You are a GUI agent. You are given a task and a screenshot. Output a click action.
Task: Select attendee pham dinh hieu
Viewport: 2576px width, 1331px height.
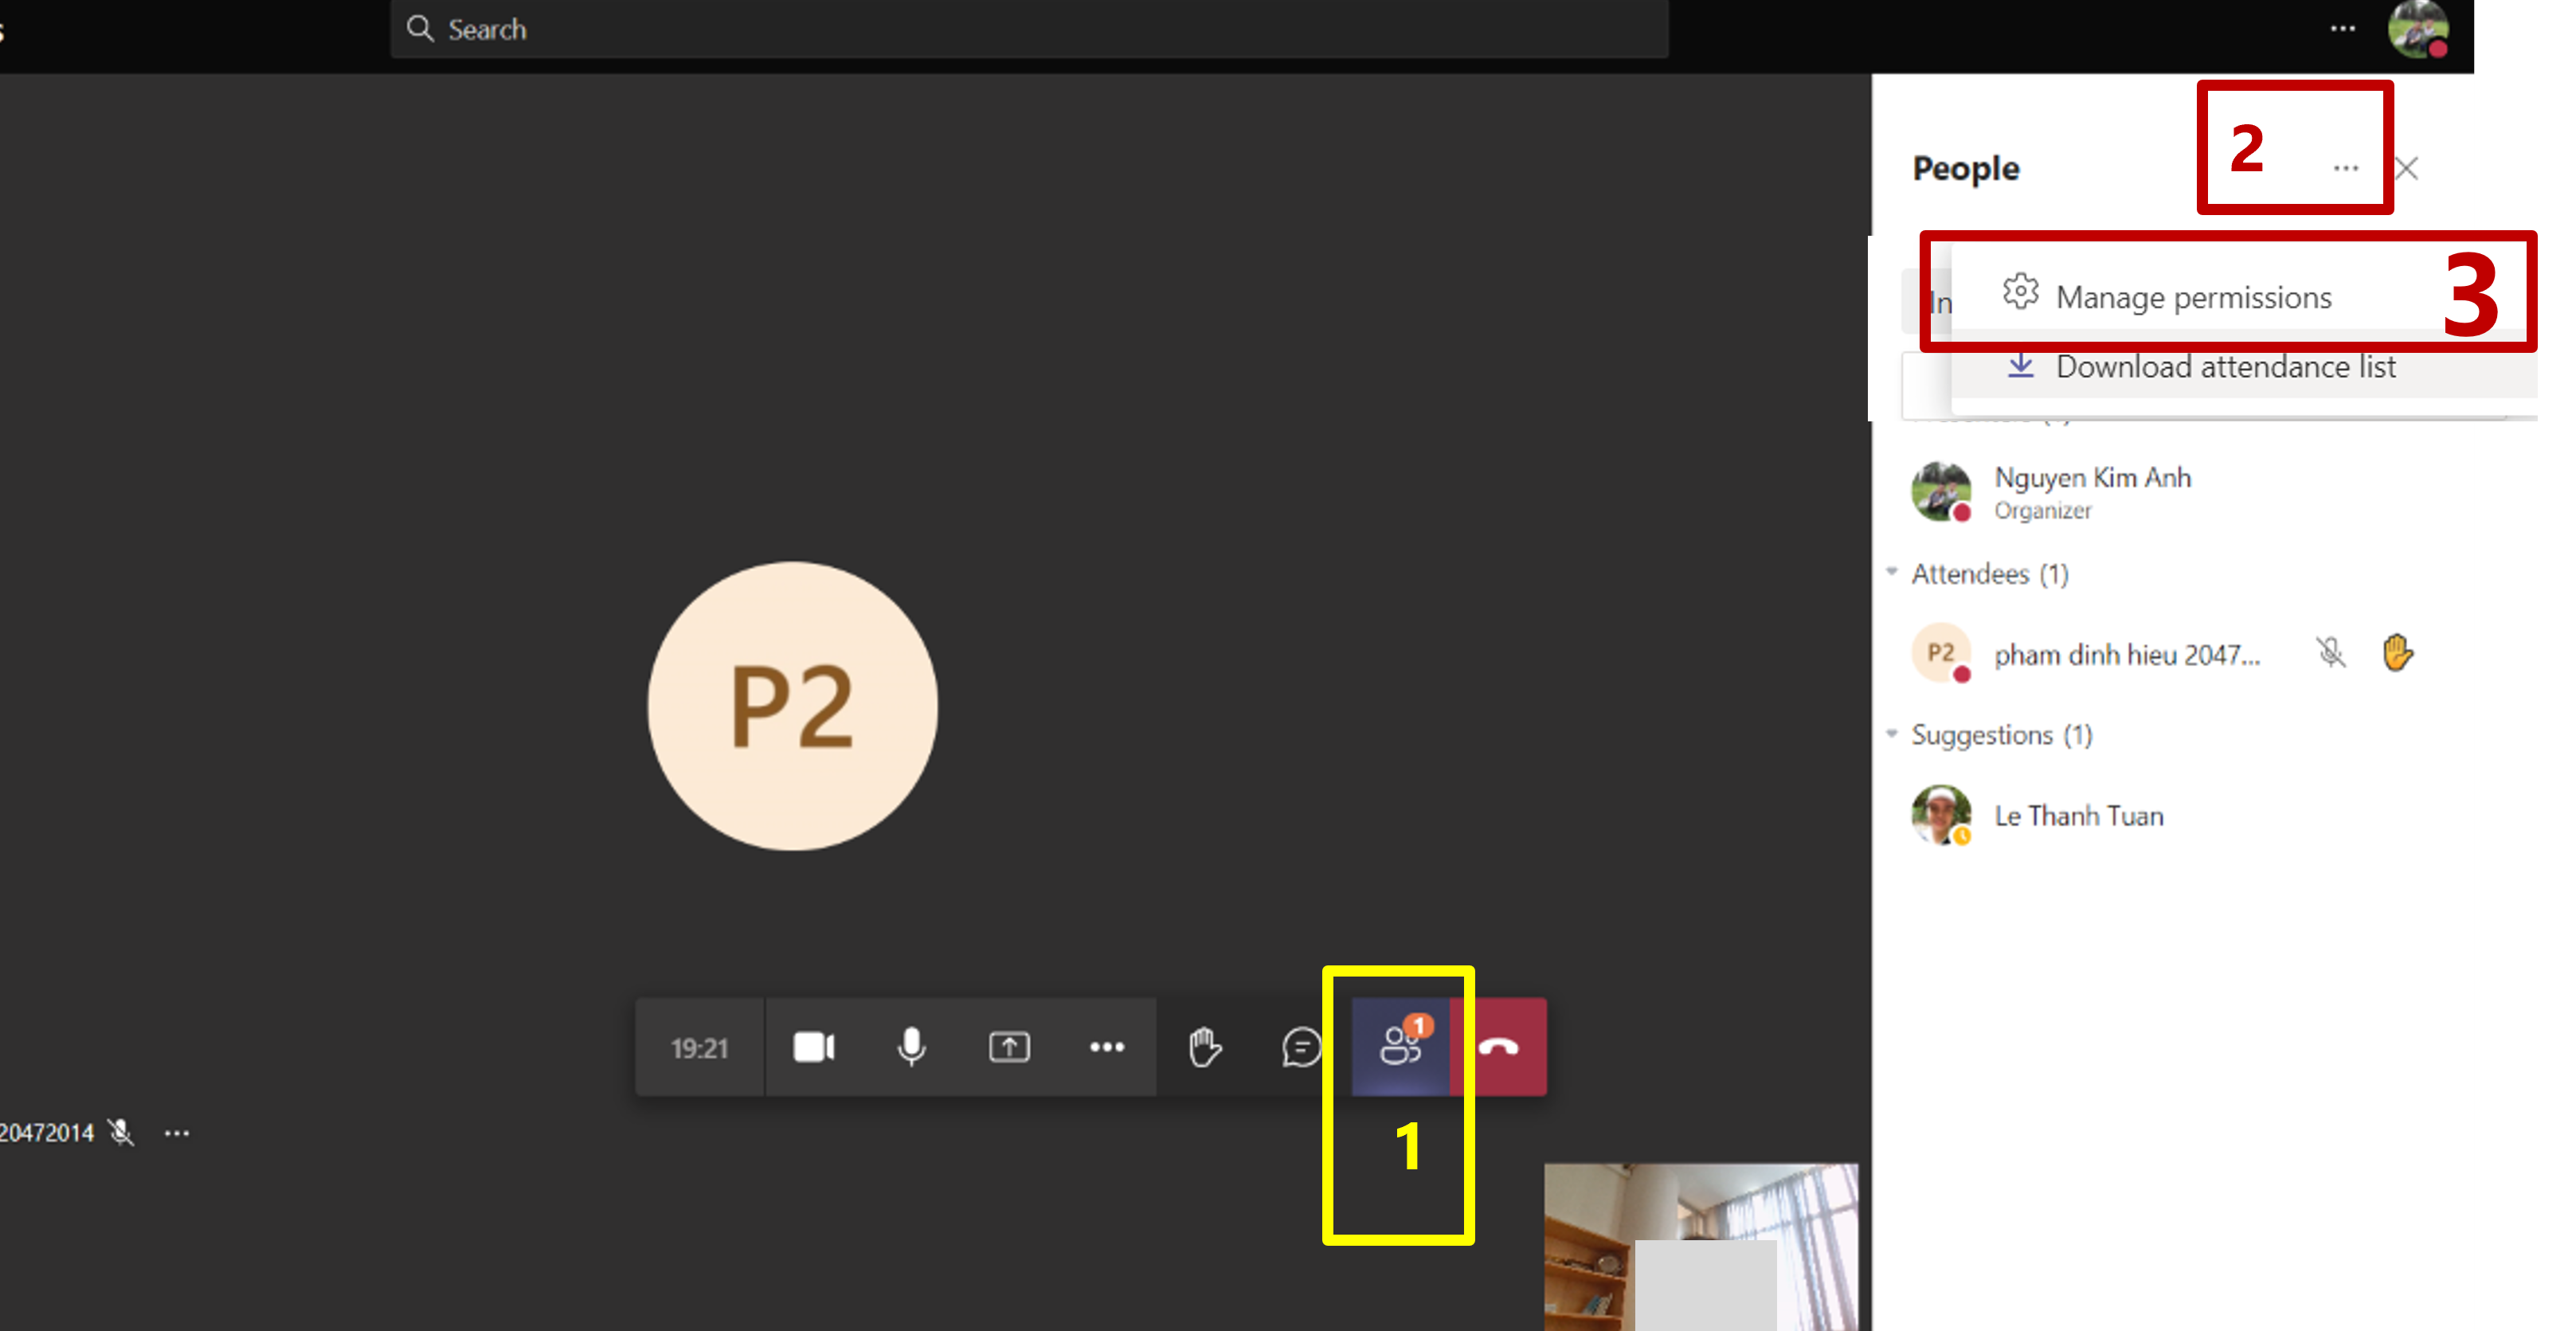2125,655
